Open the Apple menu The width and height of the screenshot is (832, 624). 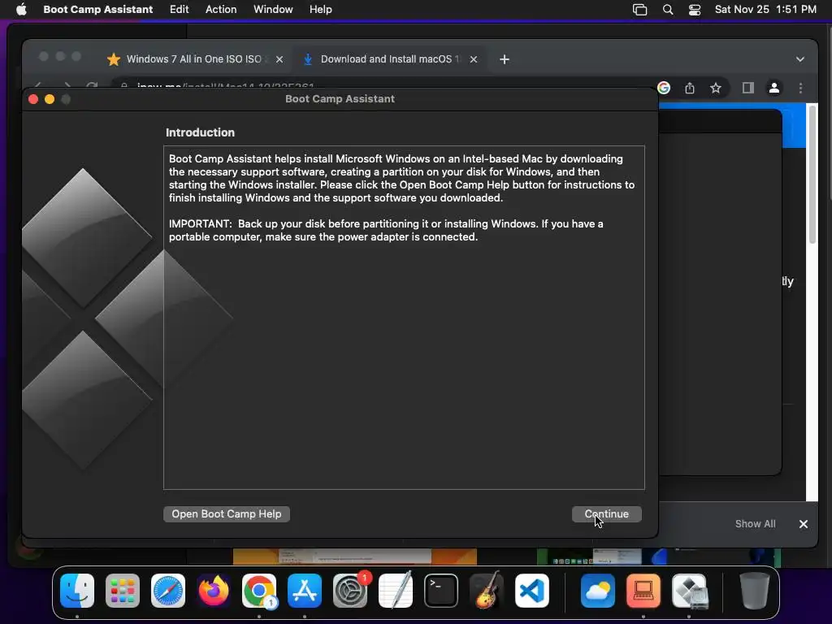point(21,10)
